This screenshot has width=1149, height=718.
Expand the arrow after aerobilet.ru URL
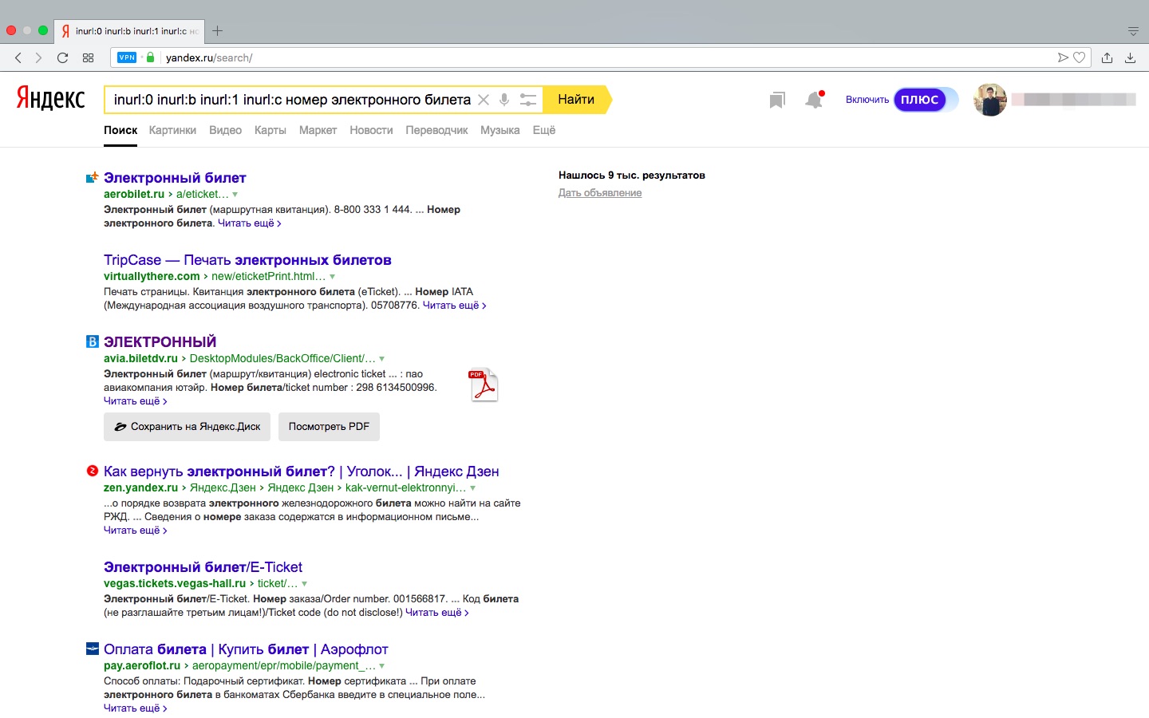pyautogui.click(x=235, y=195)
